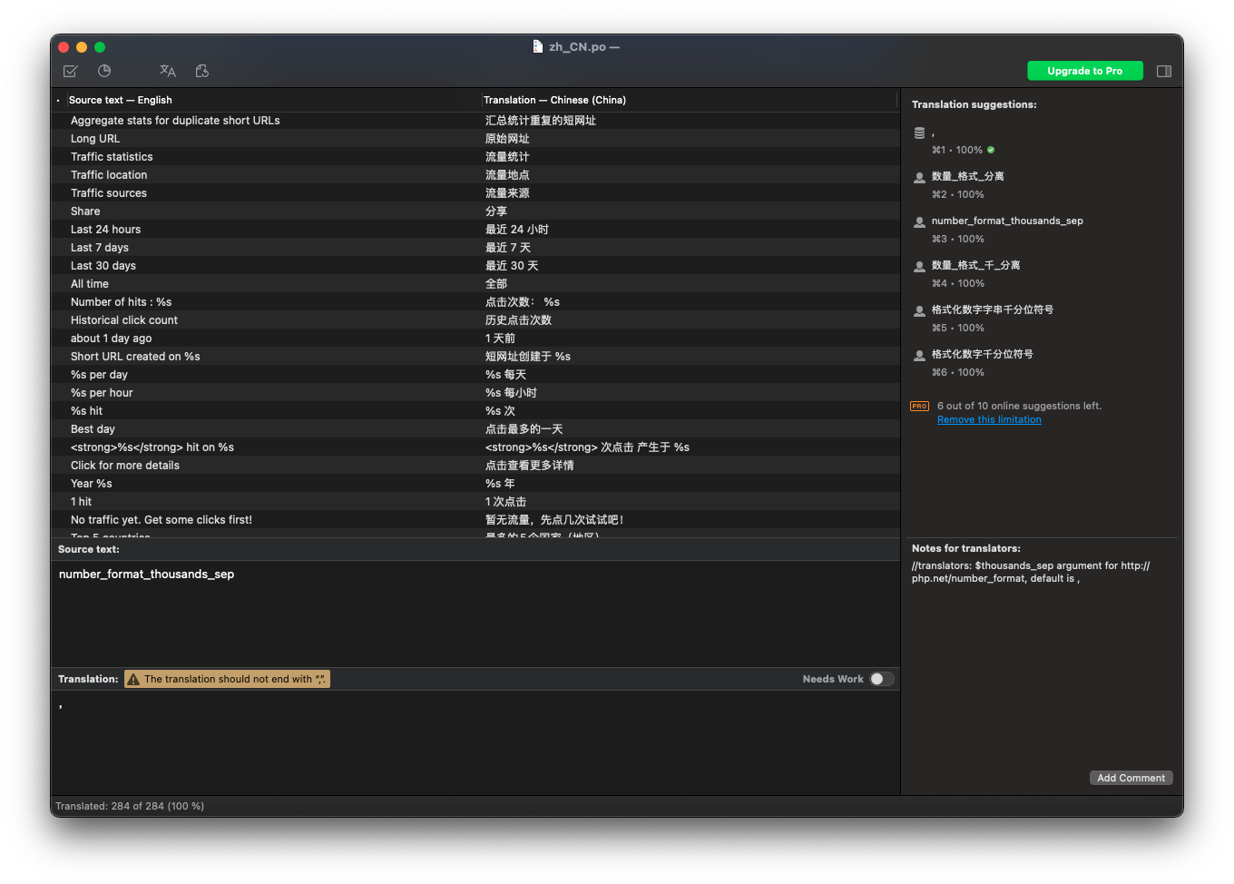The height and width of the screenshot is (884, 1234).
Task: Select 'No traffic yet. Get some clicks first!' row
Action: pyautogui.click(x=475, y=519)
